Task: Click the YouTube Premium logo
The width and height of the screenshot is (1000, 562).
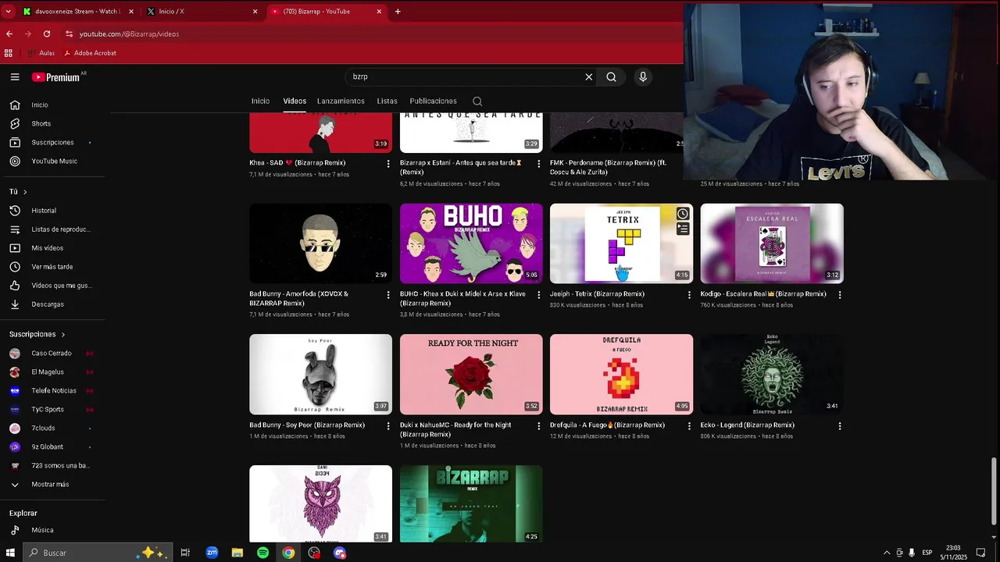Action: (56, 76)
